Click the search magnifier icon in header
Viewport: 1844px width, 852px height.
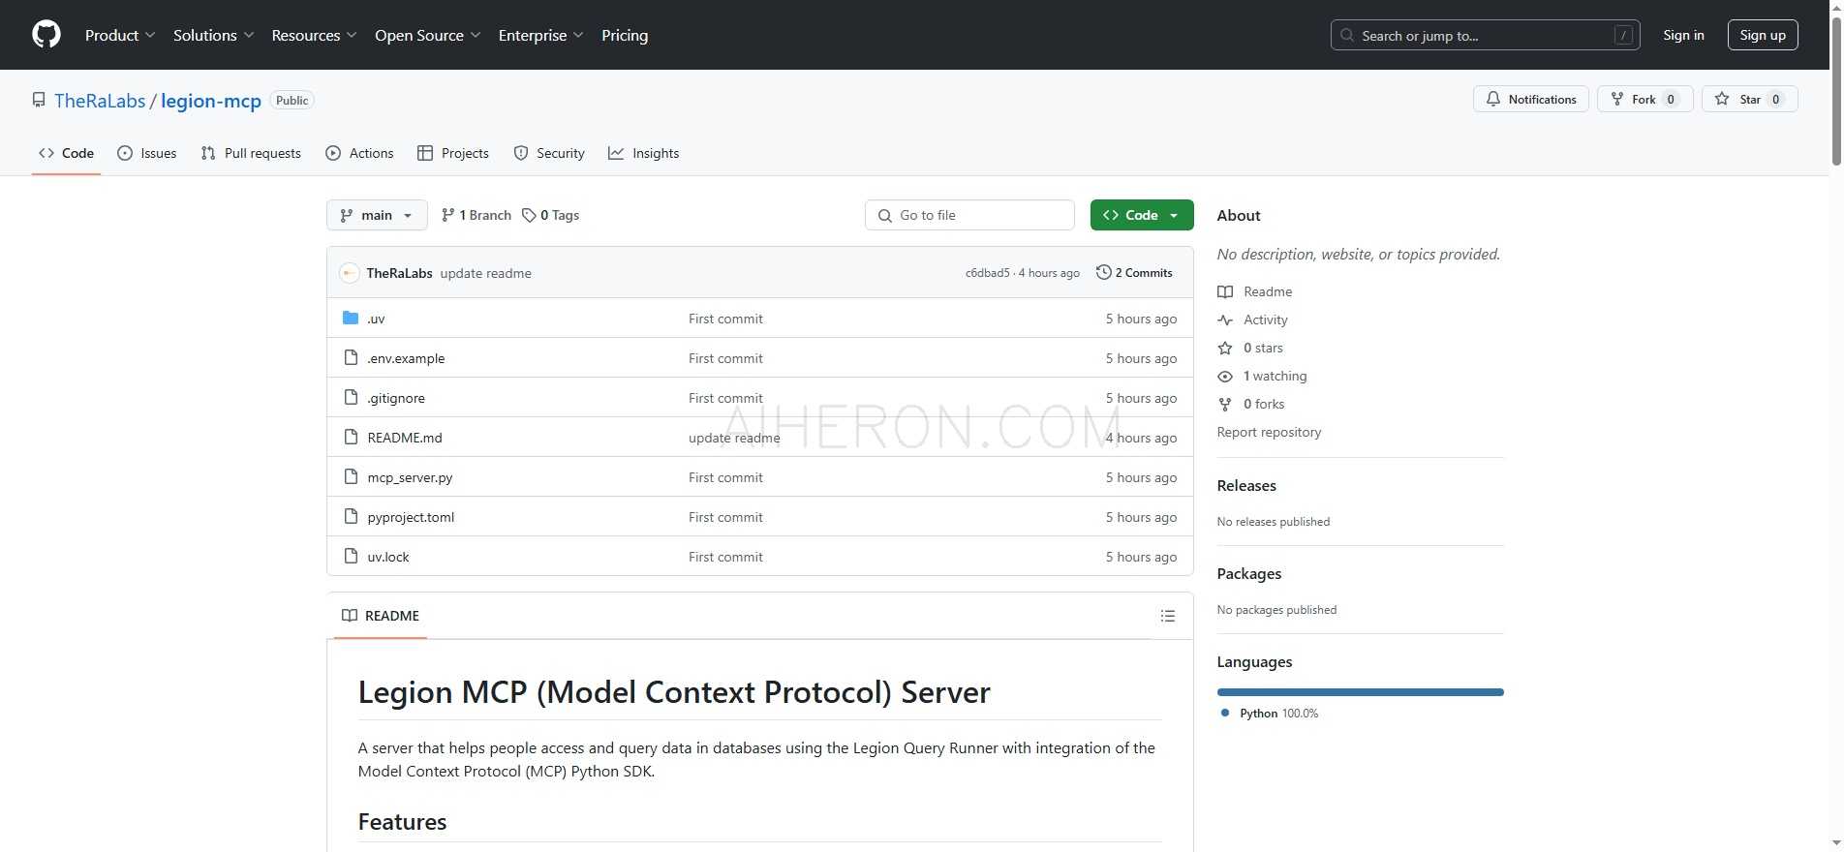point(1347,35)
